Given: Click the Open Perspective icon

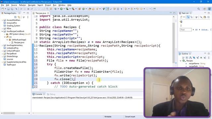Looking at the screenshot, I should 205,9.
